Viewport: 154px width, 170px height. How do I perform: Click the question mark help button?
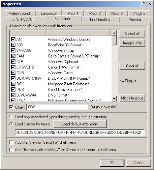click(144, 4)
